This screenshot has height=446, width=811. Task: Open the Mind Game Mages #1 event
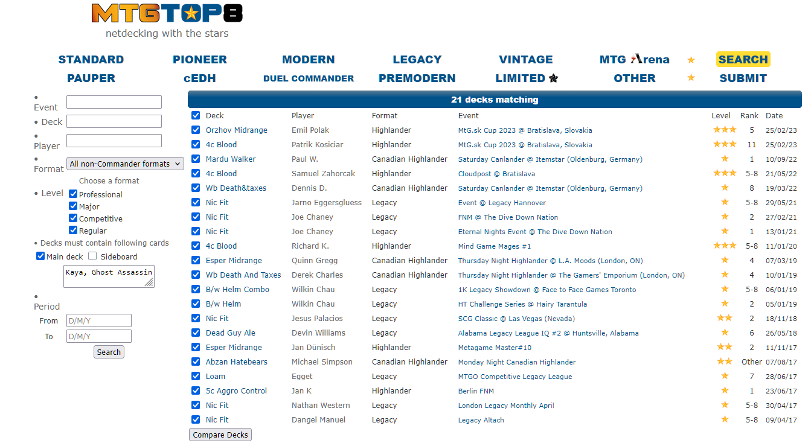pos(495,246)
